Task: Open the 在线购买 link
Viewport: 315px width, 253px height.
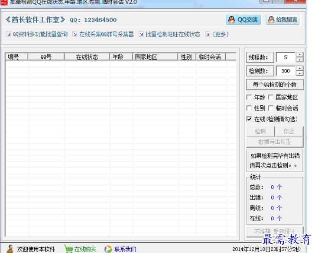Action: coord(85,249)
